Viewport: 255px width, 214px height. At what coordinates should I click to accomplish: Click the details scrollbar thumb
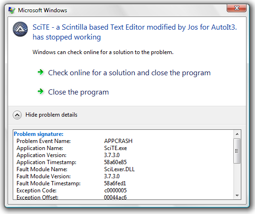(237, 151)
